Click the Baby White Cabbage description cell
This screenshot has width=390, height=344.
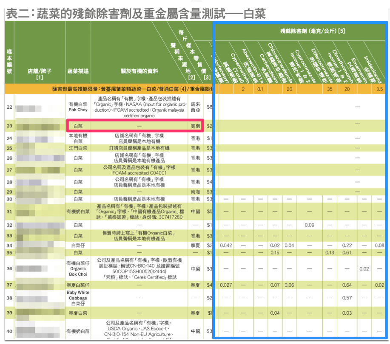(x=78, y=298)
